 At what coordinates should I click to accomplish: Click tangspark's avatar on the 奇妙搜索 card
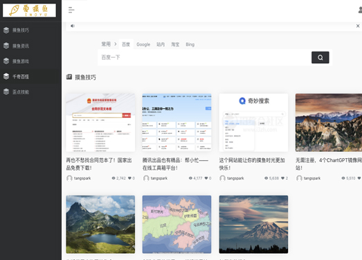223,178
